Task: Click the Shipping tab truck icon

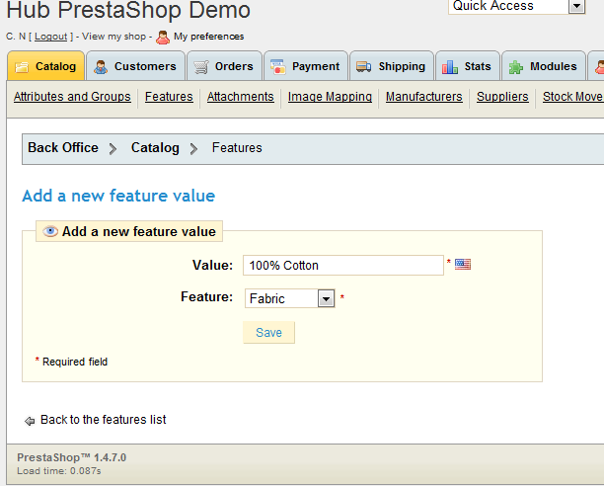Action: click(363, 67)
